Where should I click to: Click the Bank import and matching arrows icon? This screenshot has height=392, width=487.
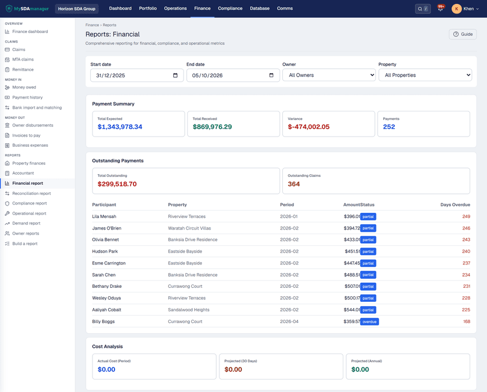(7, 108)
